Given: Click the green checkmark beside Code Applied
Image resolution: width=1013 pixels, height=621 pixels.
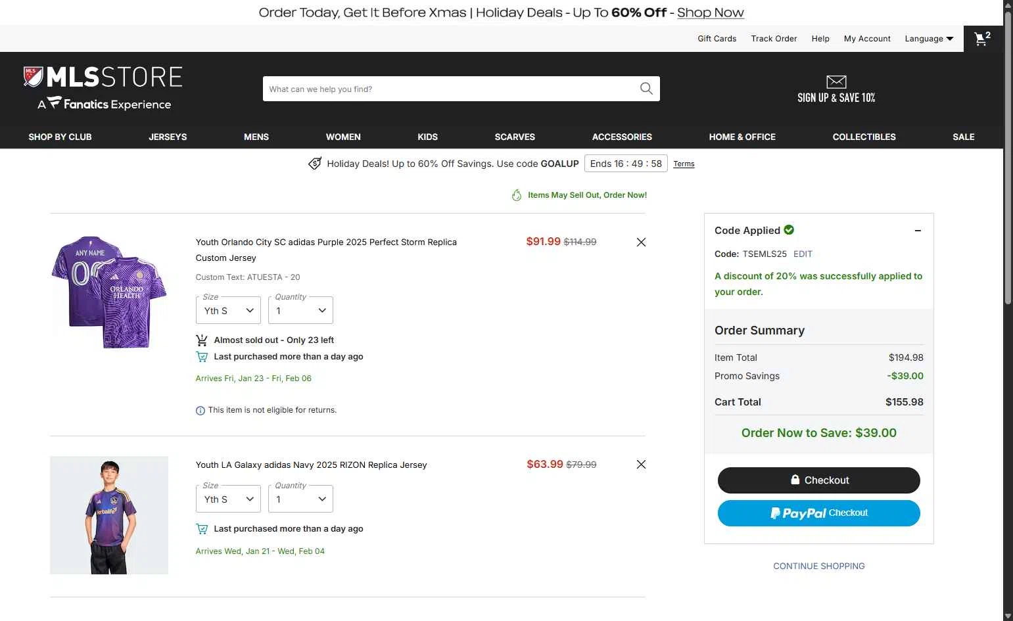Looking at the screenshot, I should click(x=789, y=229).
